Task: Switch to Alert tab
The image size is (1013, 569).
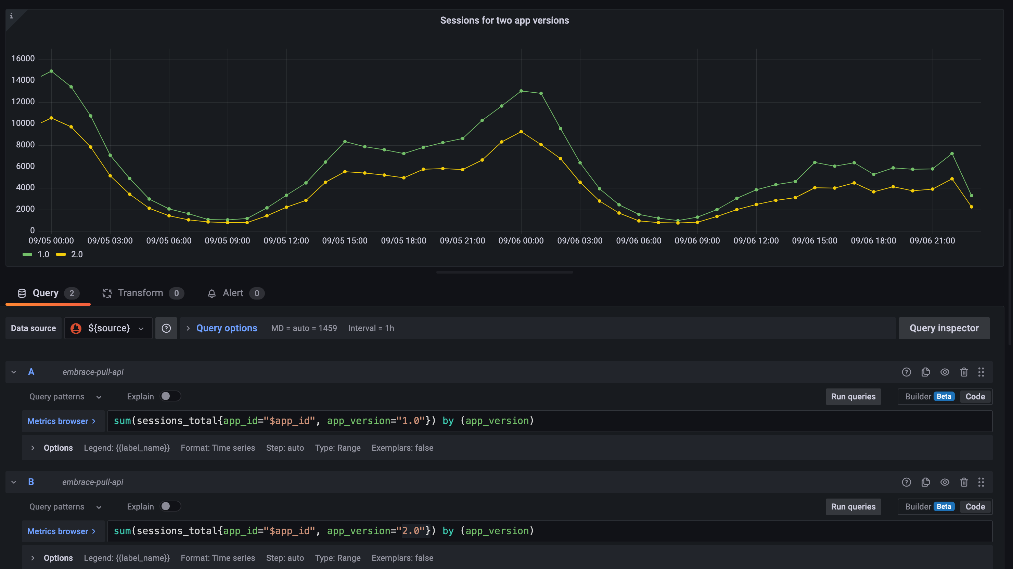Action: point(232,292)
